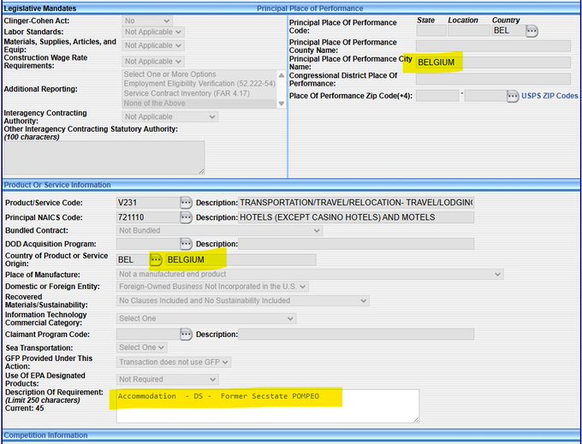Open Country of Product Origin lookup button
Screen dimensions: 582x444
[156, 259]
